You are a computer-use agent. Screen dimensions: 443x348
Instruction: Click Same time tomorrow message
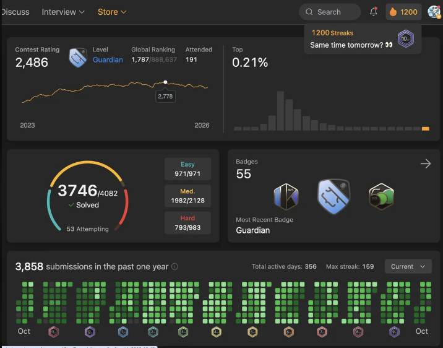point(351,45)
